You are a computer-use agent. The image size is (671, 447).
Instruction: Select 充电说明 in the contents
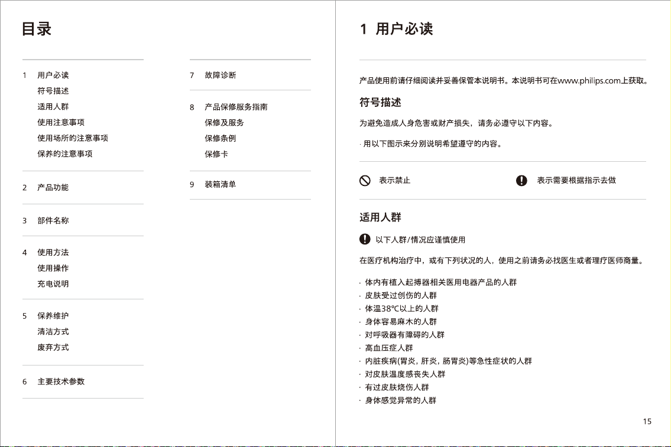pos(53,284)
